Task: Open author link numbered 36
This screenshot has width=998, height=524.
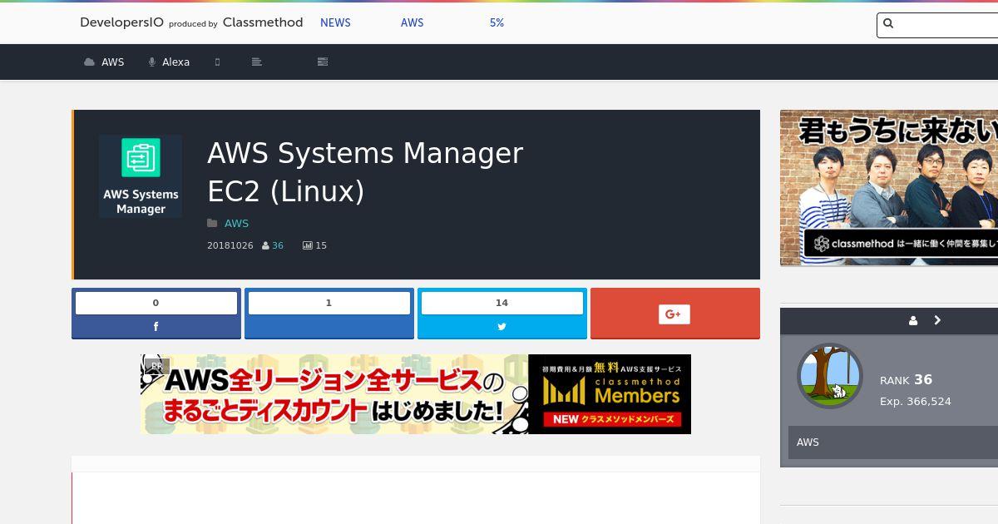Action: coord(278,246)
